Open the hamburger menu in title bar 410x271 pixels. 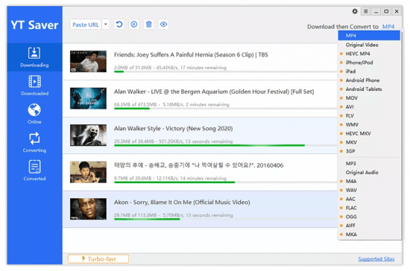365,11
